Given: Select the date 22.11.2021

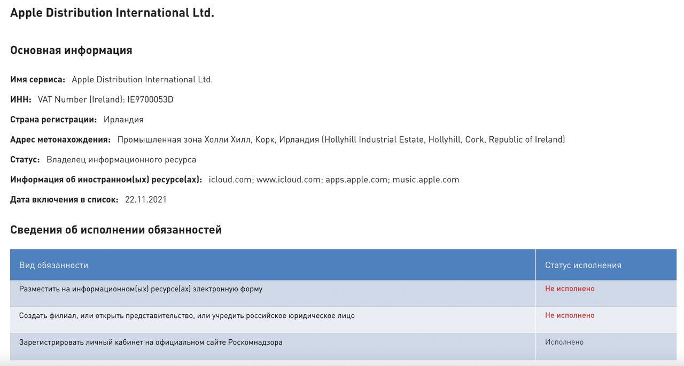Looking at the screenshot, I should (x=146, y=200).
